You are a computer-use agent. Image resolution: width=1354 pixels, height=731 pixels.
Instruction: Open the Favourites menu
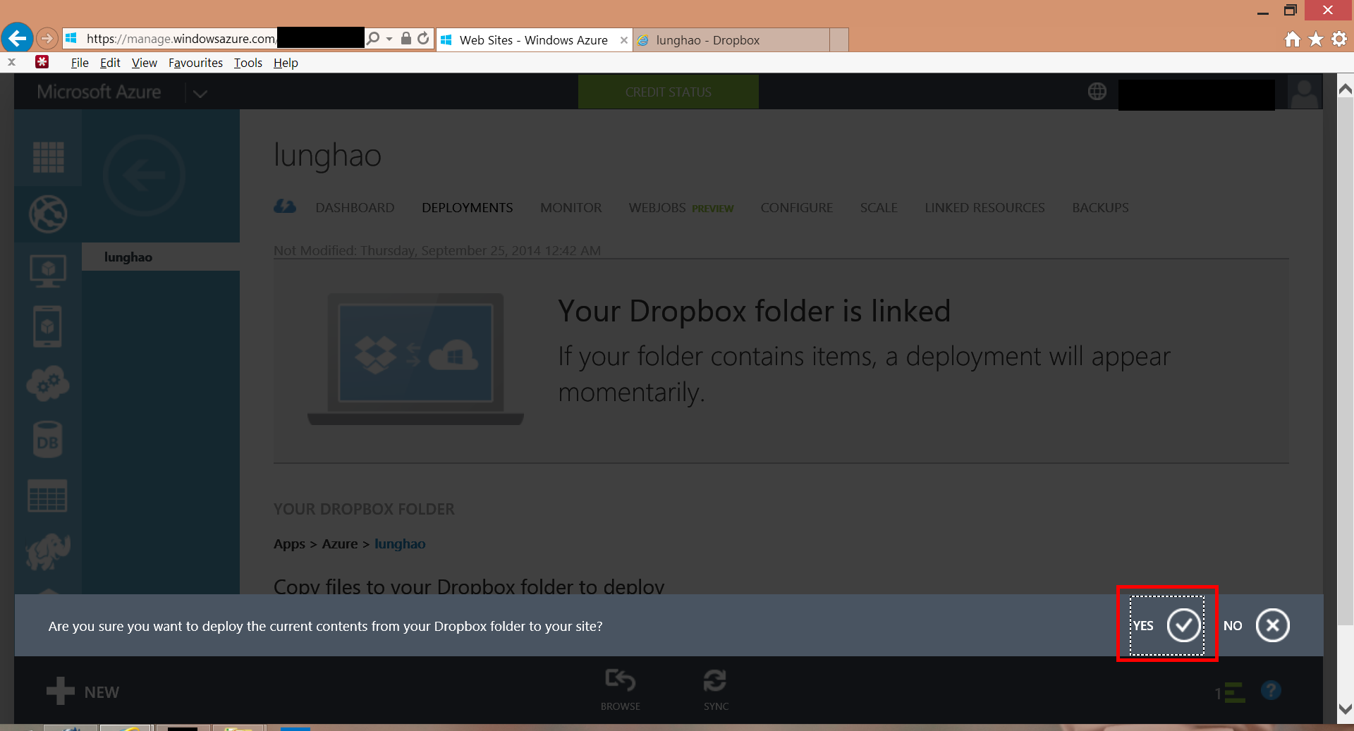(x=195, y=63)
